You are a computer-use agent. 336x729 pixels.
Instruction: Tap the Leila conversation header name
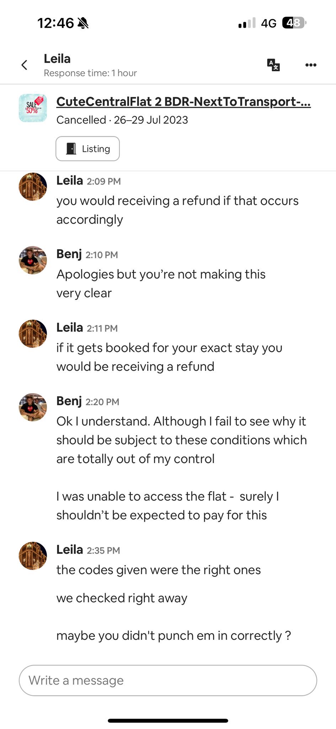[x=57, y=59]
